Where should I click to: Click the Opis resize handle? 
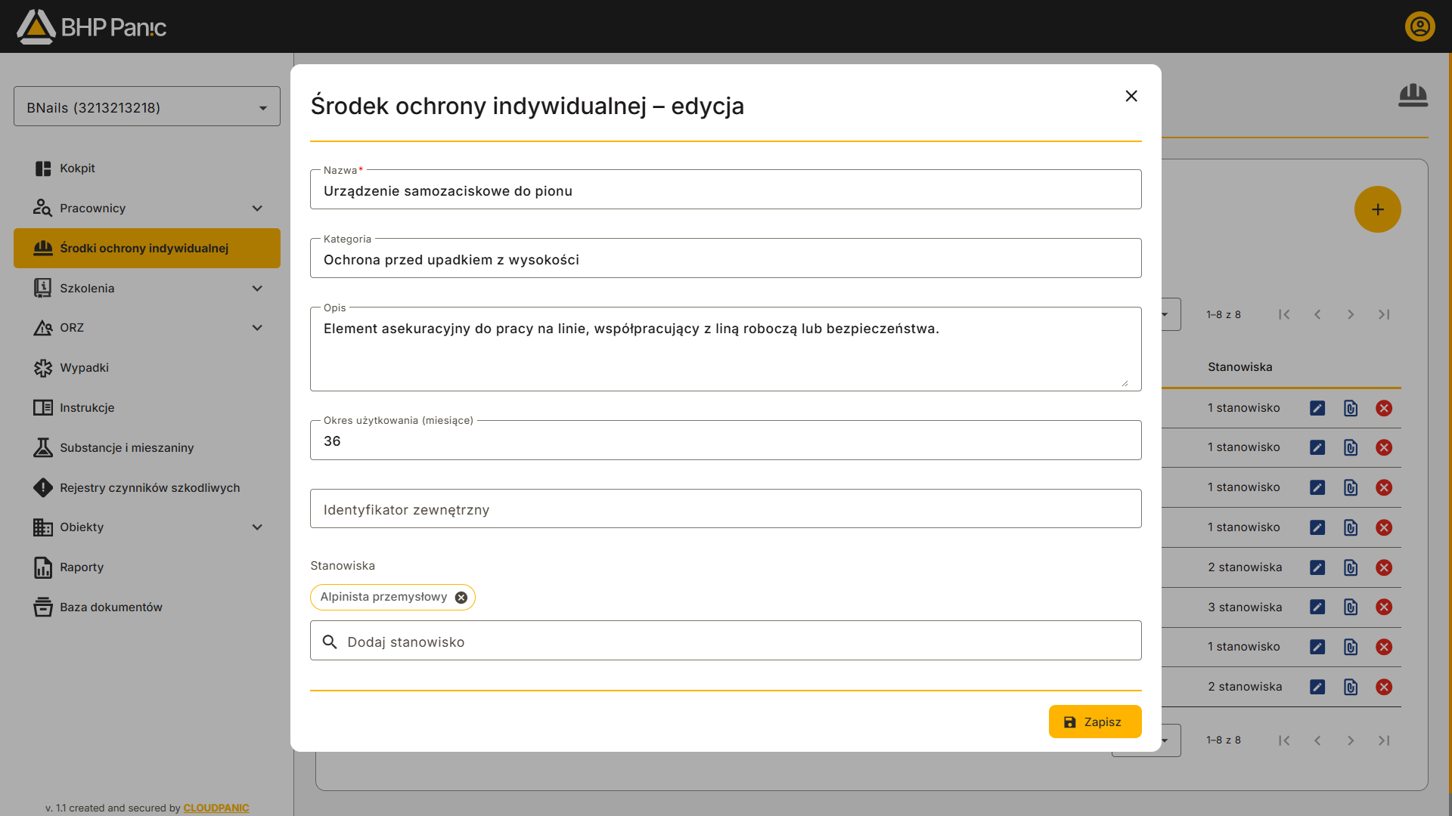tap(1125, 383)
